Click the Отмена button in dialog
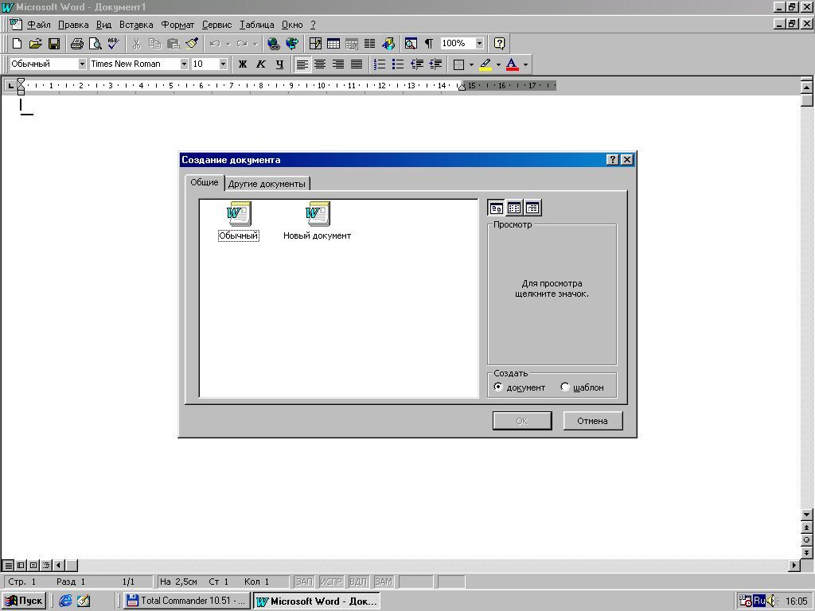 coord(592,421)
